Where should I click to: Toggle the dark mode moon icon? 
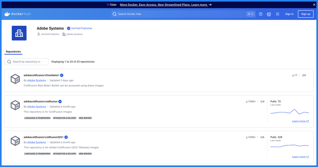269,14
